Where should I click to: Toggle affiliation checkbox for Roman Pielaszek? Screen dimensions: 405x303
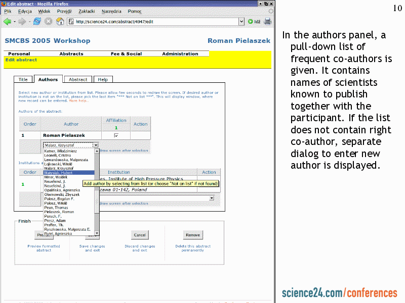click(x=116, y=135)
